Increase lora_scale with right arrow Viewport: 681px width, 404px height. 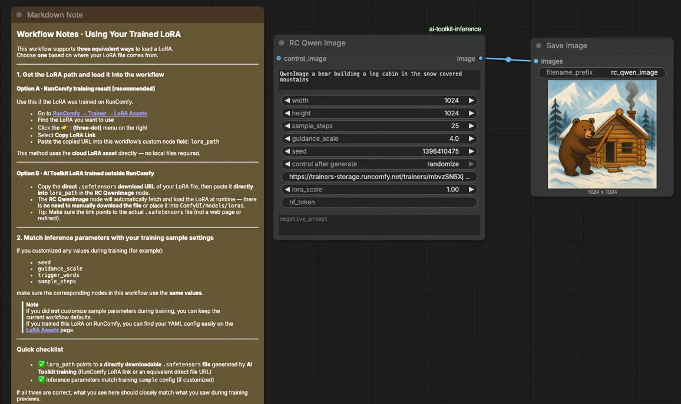click(x=471, y=190)
